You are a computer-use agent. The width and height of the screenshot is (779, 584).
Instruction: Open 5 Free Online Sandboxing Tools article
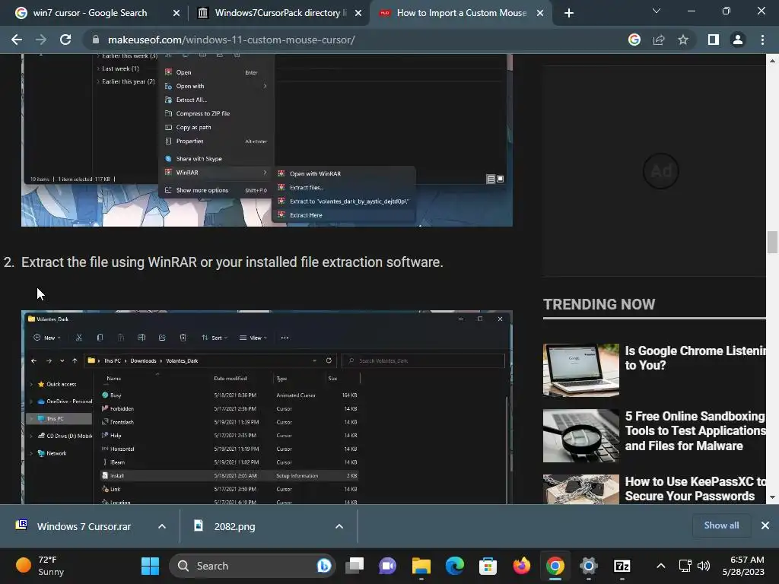click(695, 430)
